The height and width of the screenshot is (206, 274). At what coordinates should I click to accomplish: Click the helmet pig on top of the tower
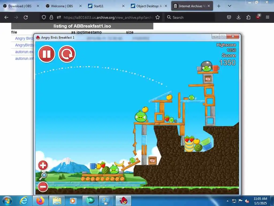(207, 67)
